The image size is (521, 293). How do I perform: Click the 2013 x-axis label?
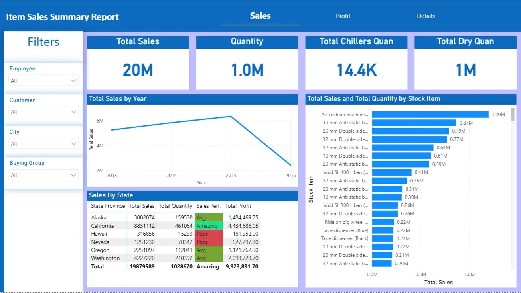point(111,175)
